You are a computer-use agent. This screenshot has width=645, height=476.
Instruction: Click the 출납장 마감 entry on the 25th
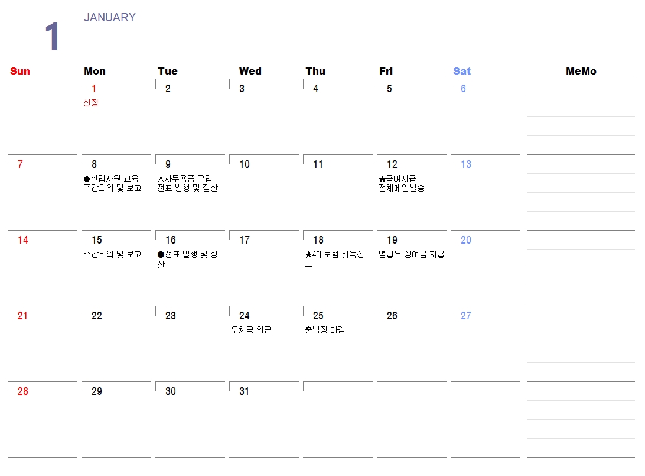tap(325, 330)
